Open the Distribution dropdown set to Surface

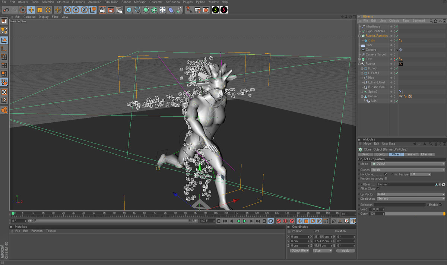(x=410, y=199)
